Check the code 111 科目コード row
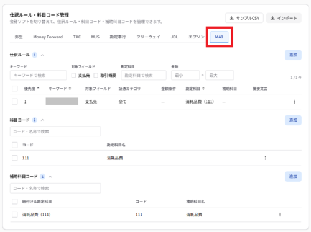 [x=15, y=158]
